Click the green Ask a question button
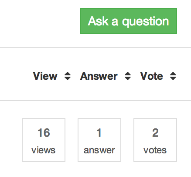 coord(129,21)
